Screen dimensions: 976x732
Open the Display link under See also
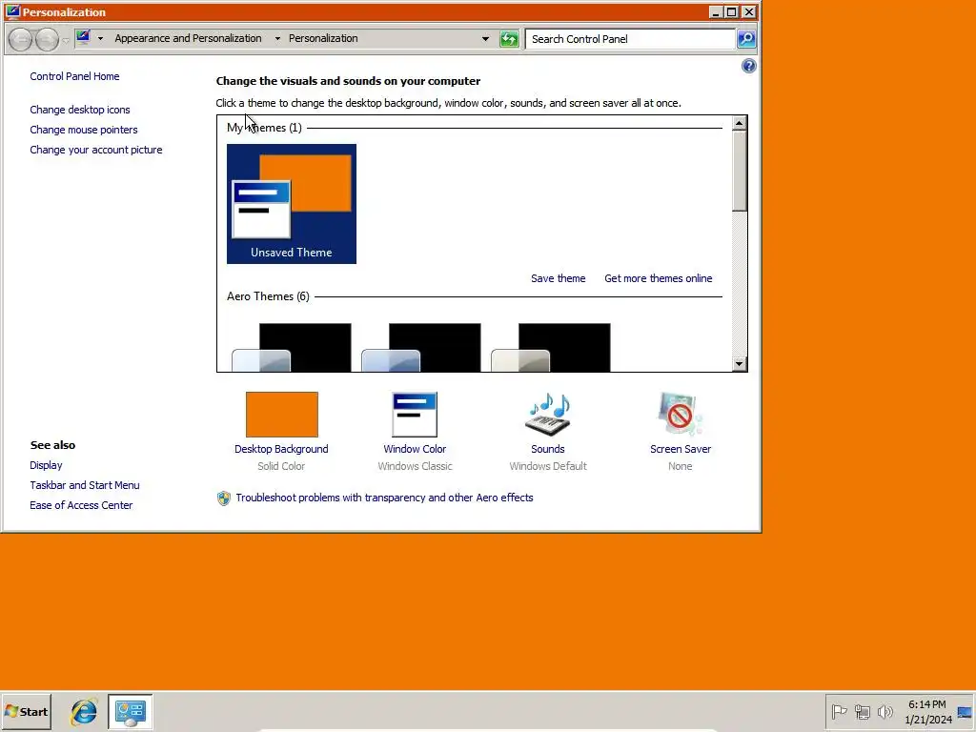pyautogui.click(x=46, y=465)
